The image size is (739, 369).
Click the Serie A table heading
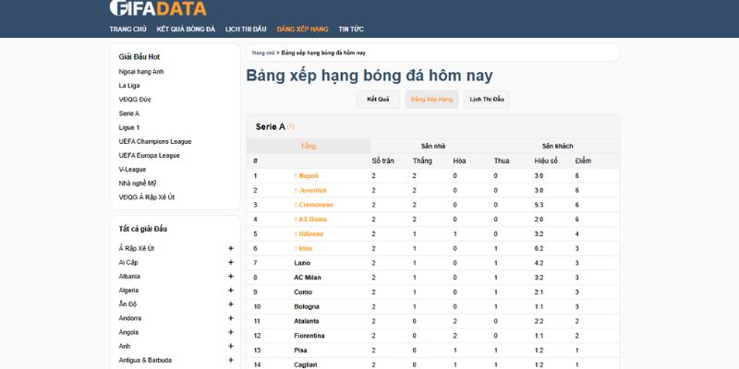[271, 126]
